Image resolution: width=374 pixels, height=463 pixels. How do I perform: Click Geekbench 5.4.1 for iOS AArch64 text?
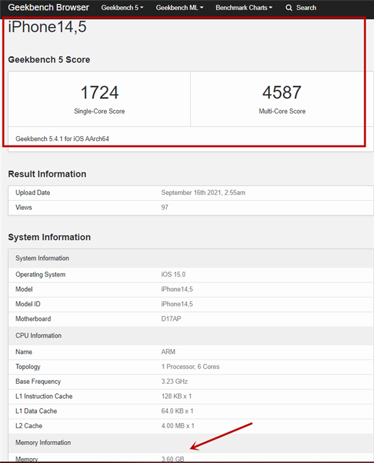click(62, 139)
